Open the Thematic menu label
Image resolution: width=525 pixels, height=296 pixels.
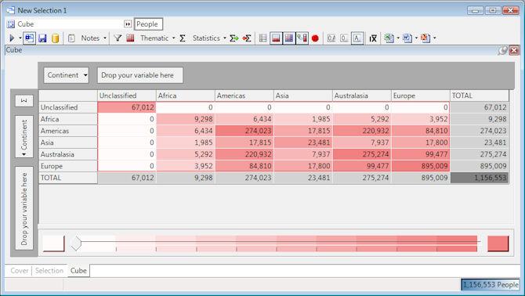click(x=154, y=38)
